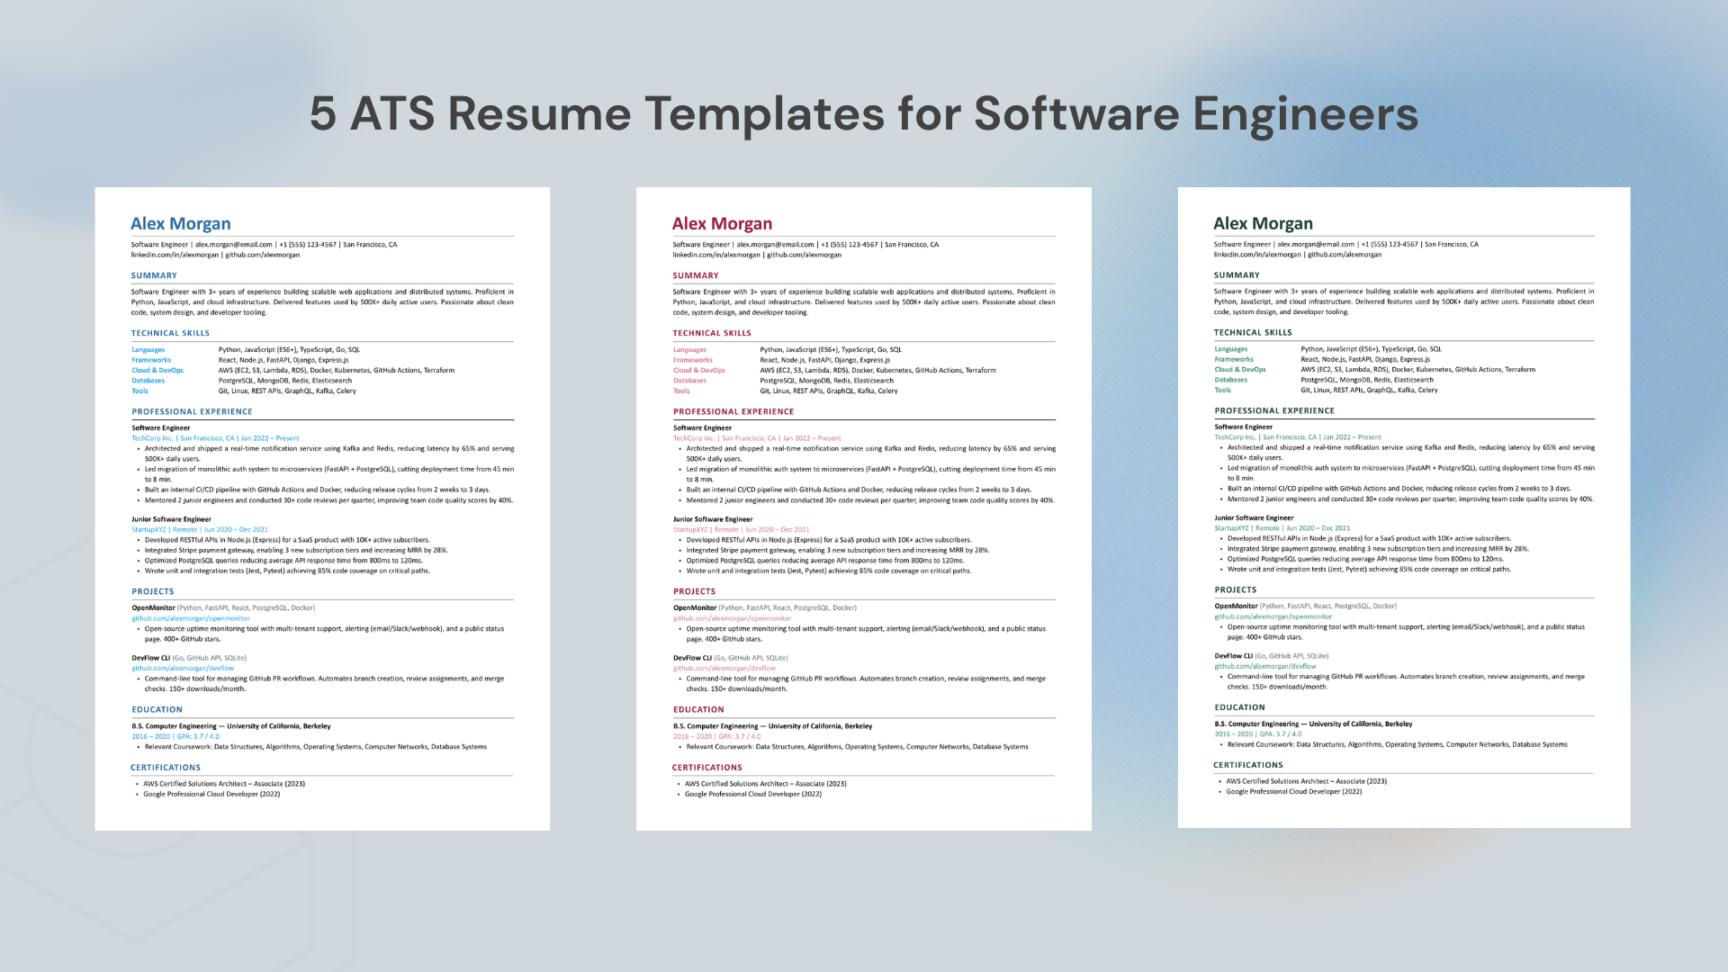This screenshot has height=972, width=1728.
Task: Click 'SUMMARY' heading in the blue resume
Action: tap(154, 275)
